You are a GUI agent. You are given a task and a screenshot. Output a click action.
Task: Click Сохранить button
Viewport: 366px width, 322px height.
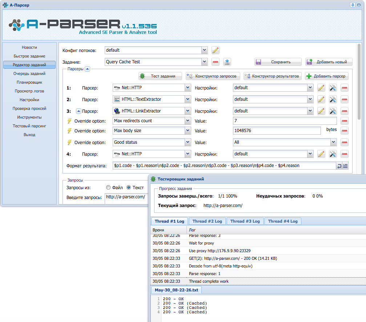tap(278, 62)
